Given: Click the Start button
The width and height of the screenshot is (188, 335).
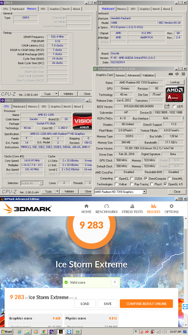Looking at the screenshot, I should point(7,332).
